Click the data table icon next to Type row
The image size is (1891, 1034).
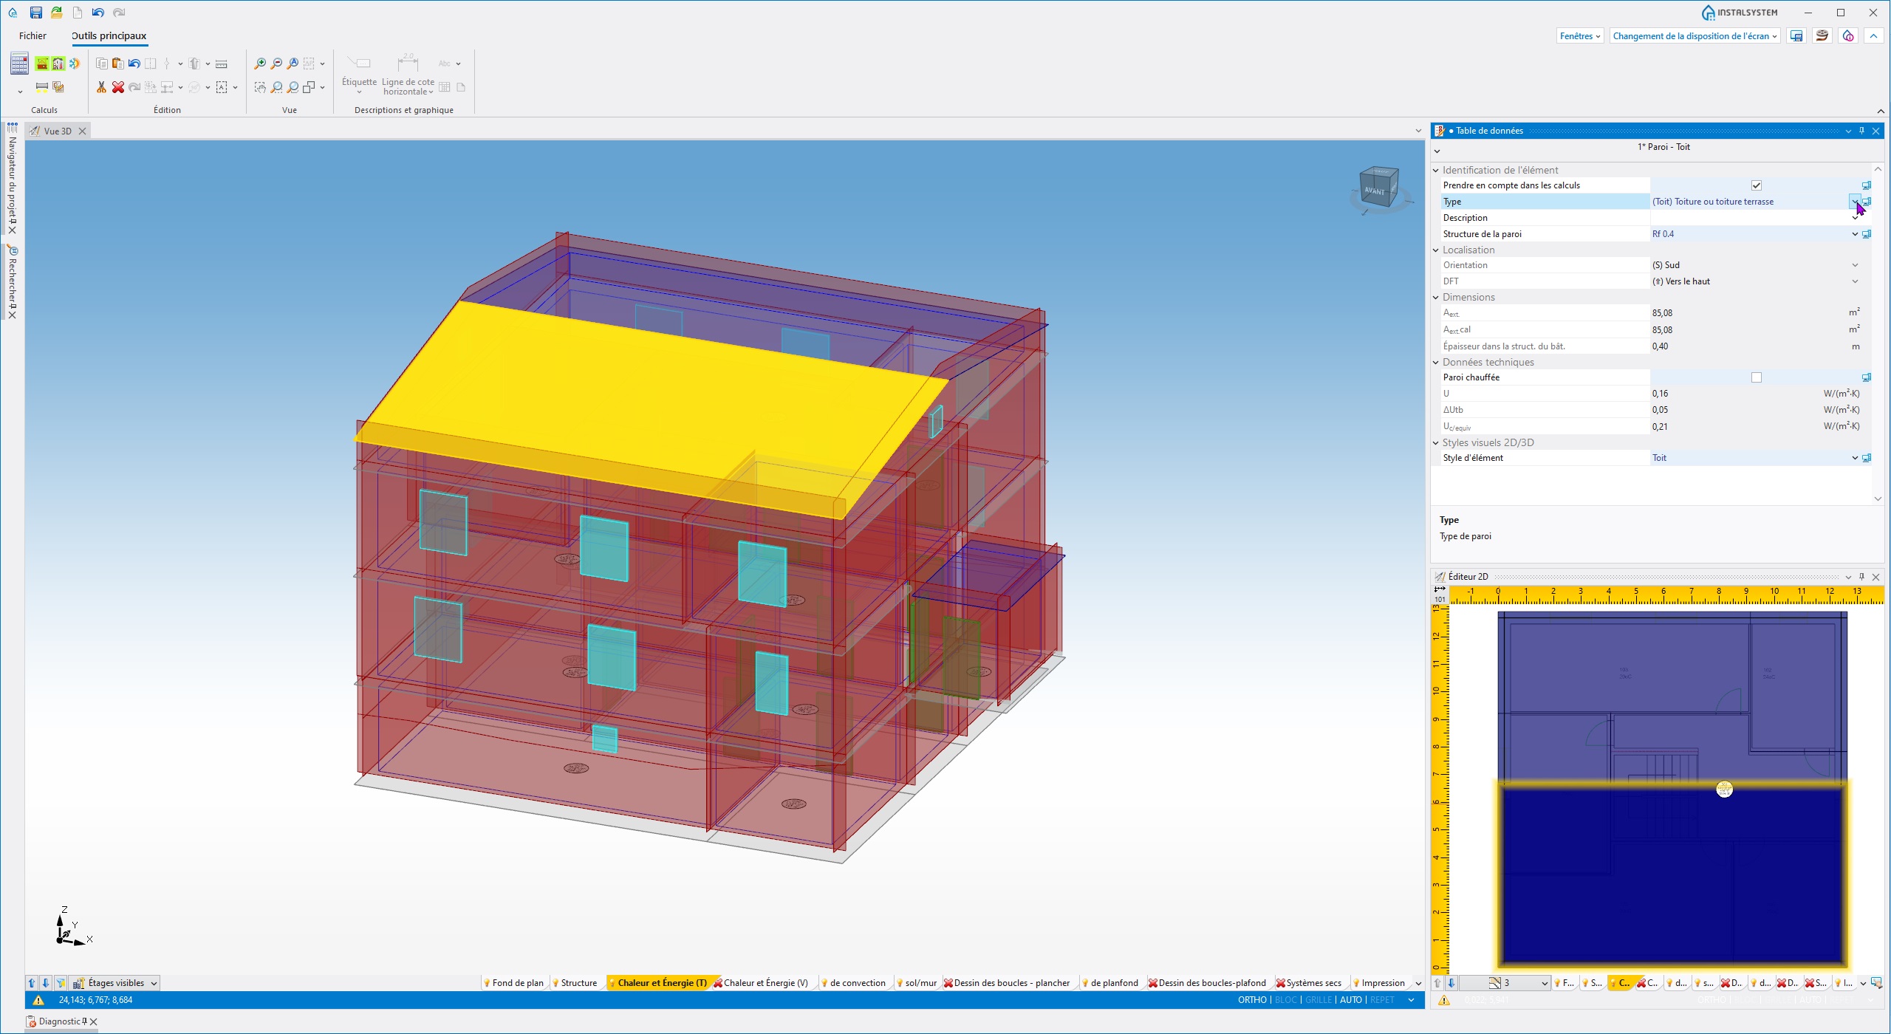click(1867, 202)
